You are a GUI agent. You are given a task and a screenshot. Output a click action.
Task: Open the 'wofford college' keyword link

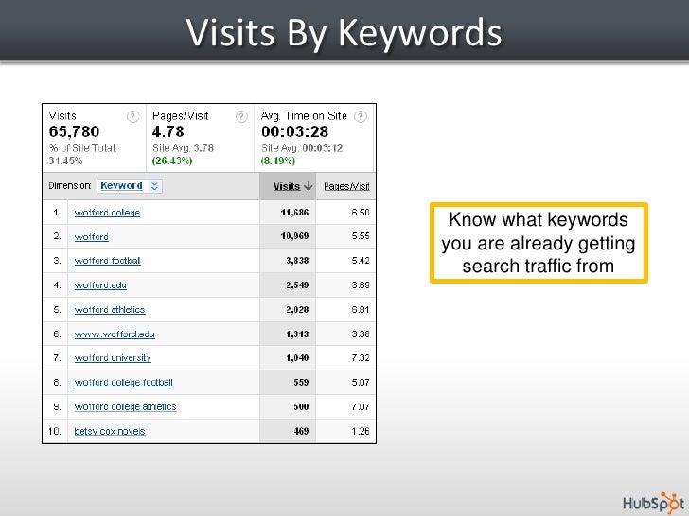107,213
